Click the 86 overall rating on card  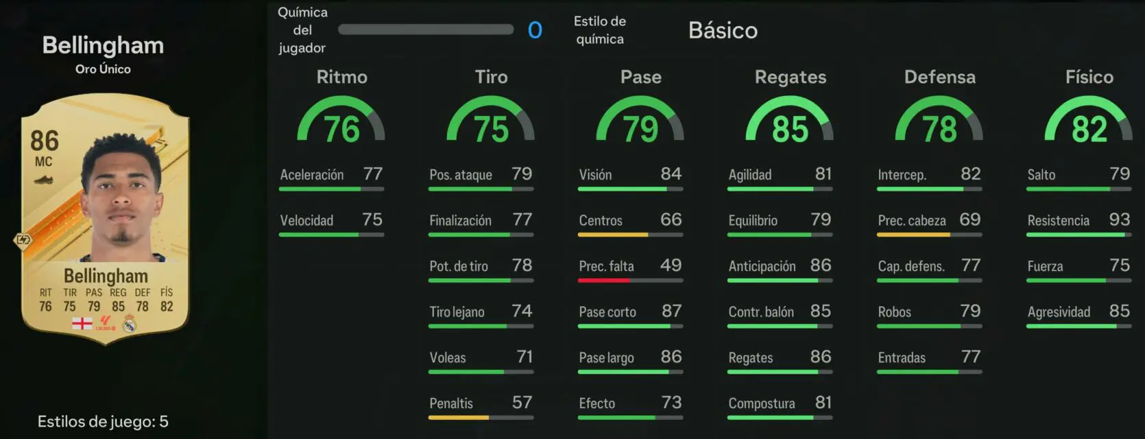click(44, 141)
